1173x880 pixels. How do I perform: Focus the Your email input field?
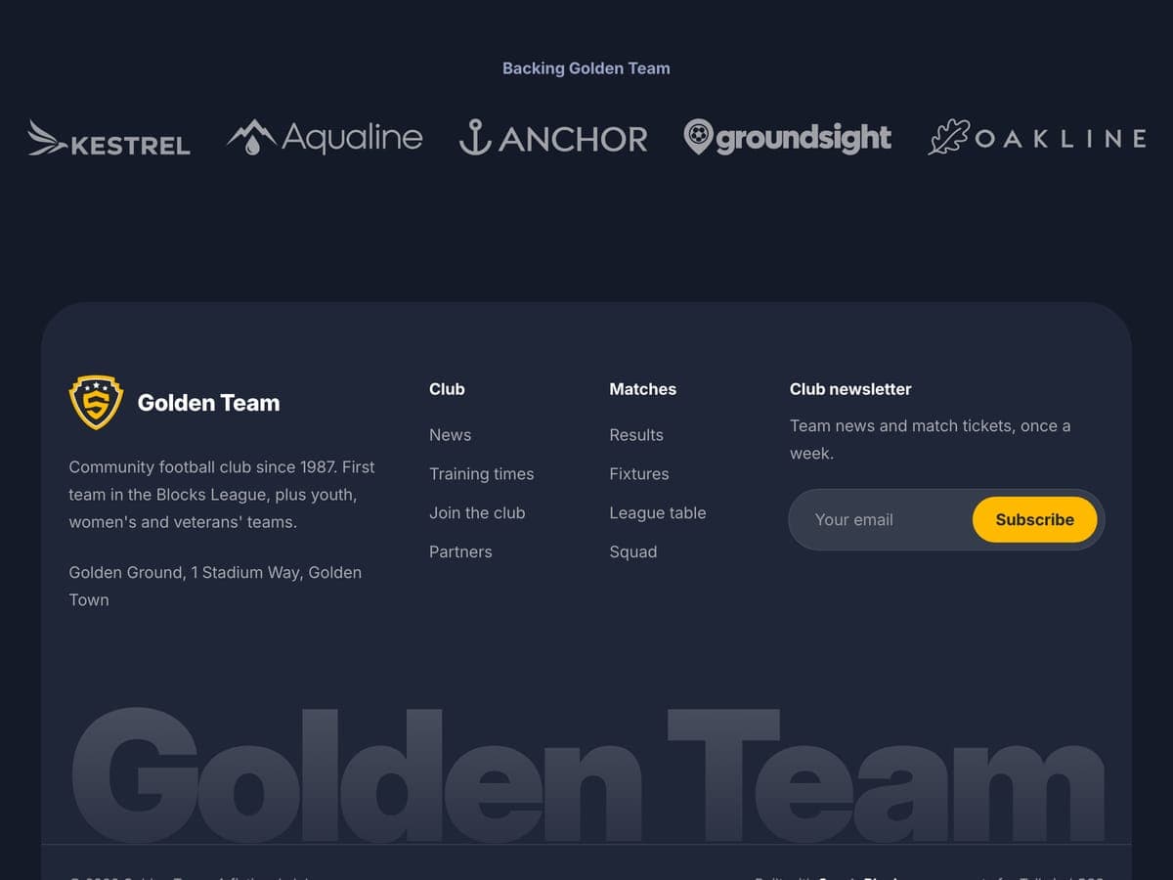pos(881,520)
